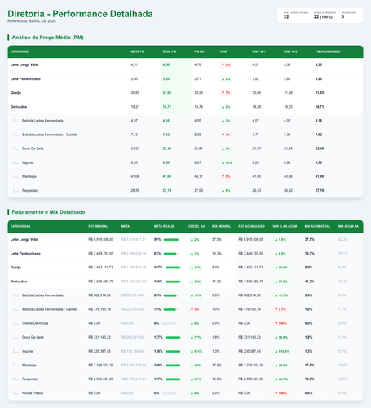Click the "Faturamento e Mix Detalhado" heading
This screenshot has width=371, height=408.
pos(48,212)
